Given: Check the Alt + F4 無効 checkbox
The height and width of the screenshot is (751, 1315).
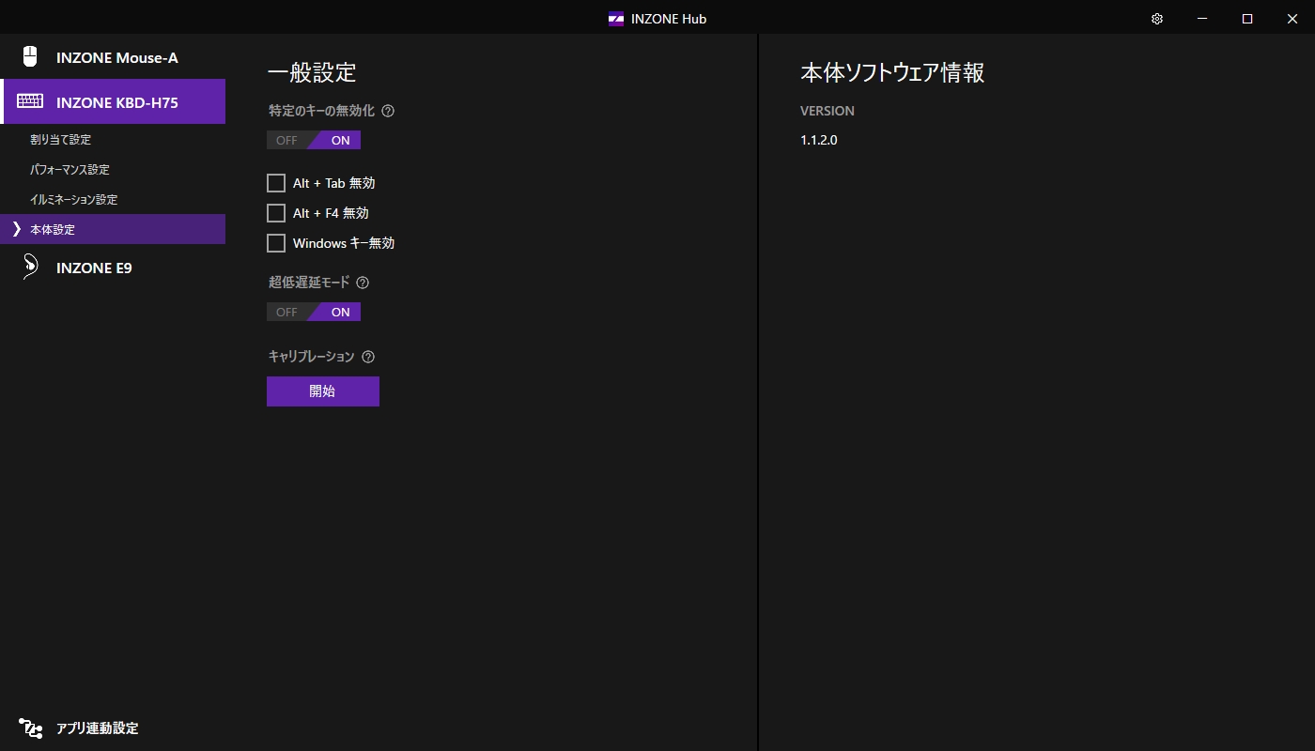Looking at the screenshot, I should pyautogui.click(x=276, y=213).
